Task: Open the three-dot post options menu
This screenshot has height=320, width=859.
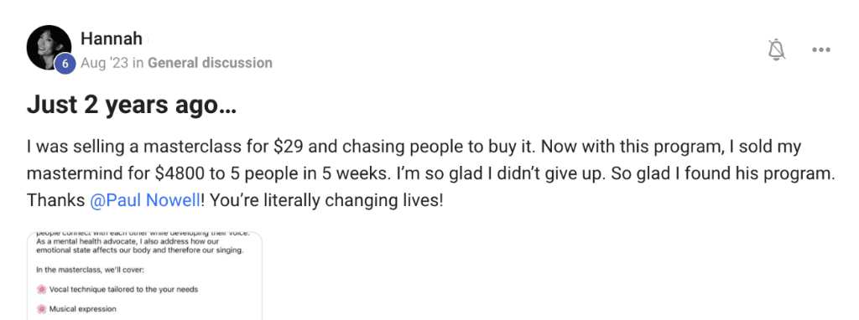Action: tap(821, 49)
